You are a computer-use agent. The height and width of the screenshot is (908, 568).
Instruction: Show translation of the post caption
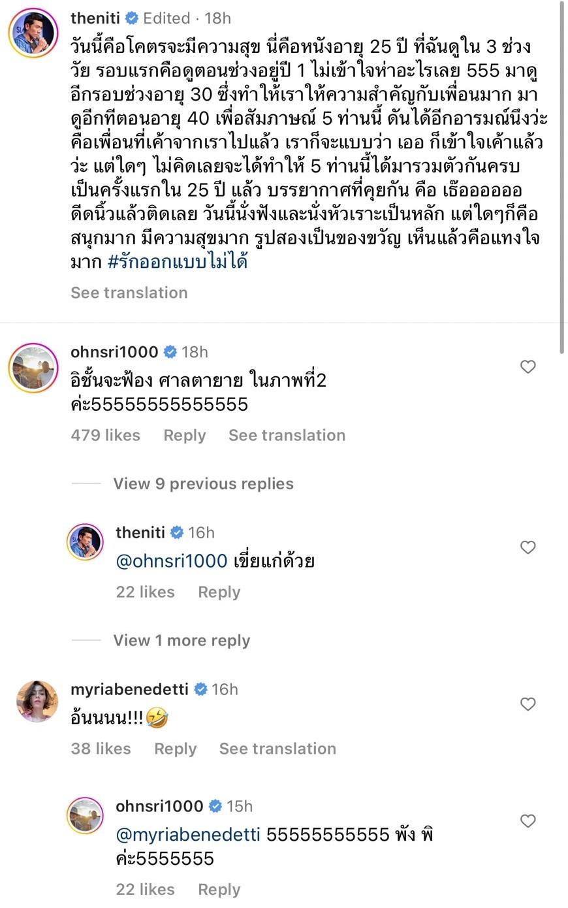129,293
